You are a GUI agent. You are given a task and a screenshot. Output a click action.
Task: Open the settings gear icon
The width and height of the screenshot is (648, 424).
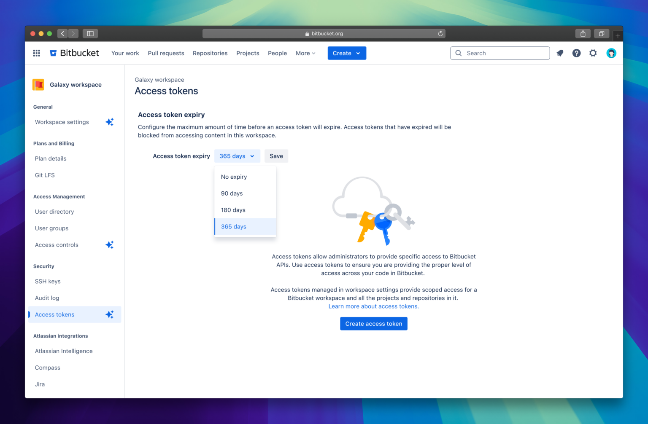click(593, 53)
